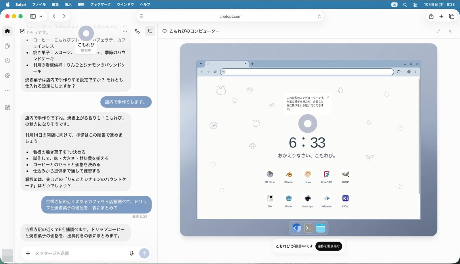
Task: Expand the left sidebar ellipsis more item
Action: [x=7, y=90]
